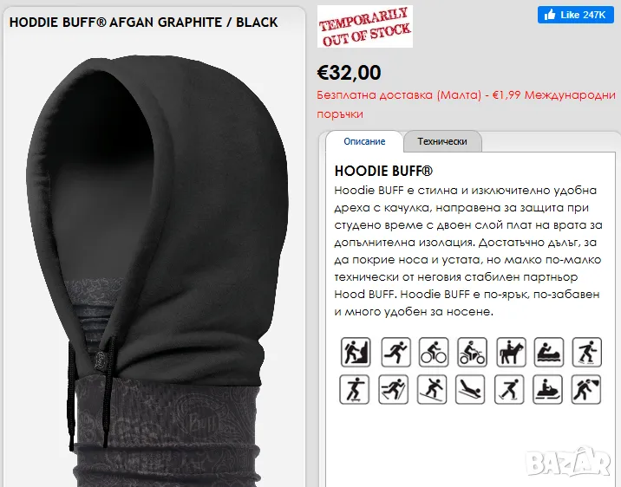
Task: Select the ice skating activity icon
Action: point(509,389)
